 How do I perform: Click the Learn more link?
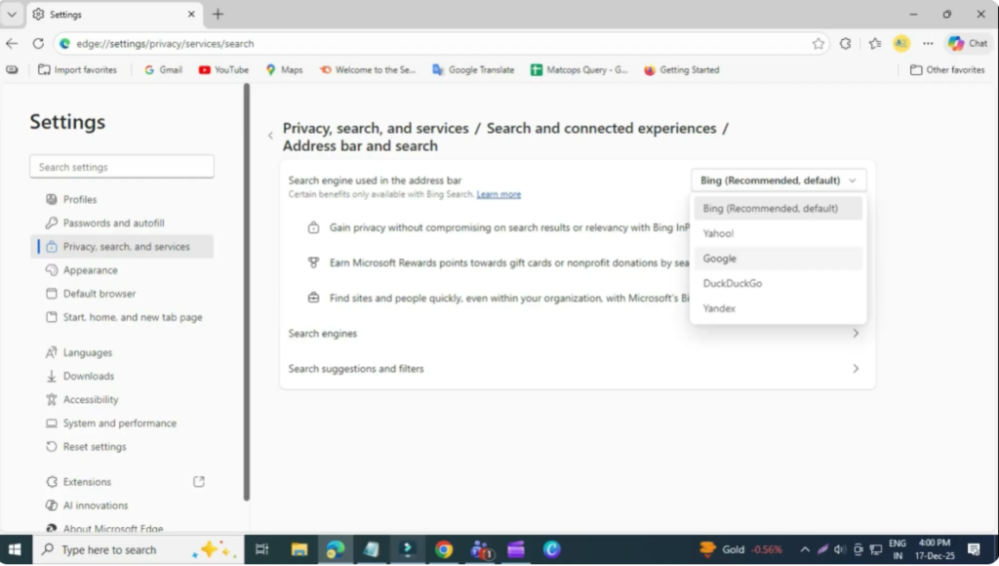point(499,193)
